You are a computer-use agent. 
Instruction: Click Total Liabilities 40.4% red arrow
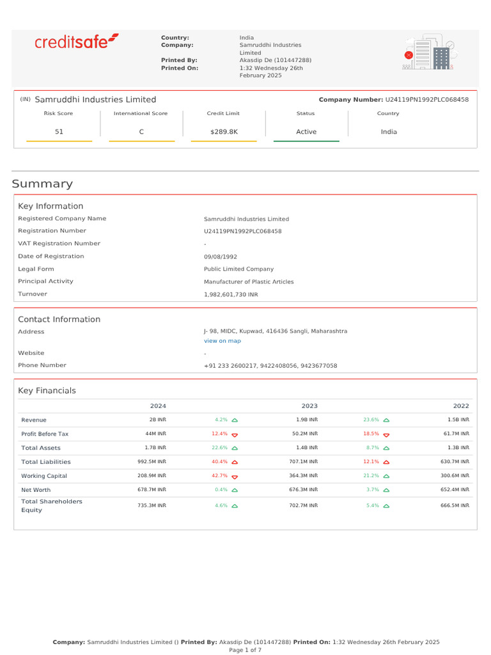click(234, 462)
